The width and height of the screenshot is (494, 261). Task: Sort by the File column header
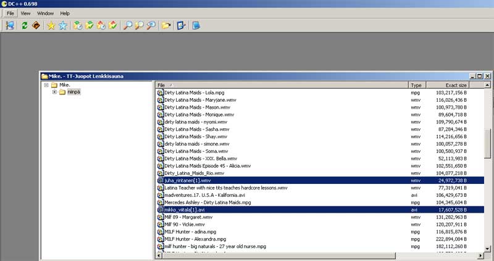pyautogui.click(x=282, y=85)
